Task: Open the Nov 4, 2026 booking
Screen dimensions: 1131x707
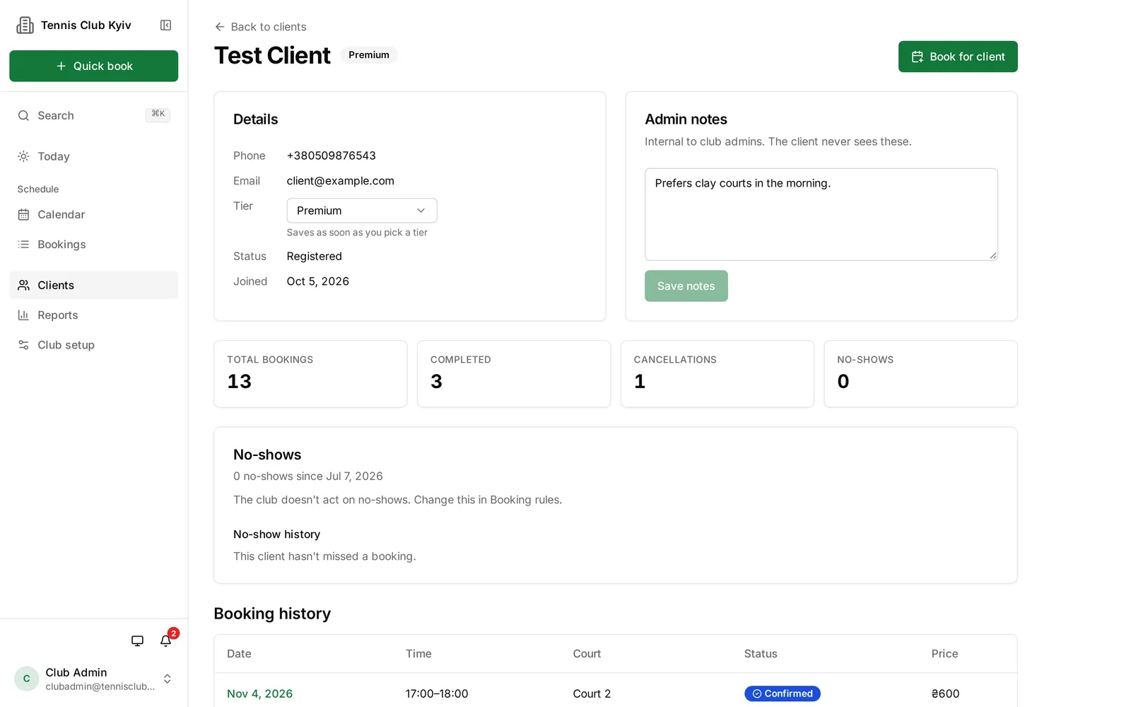Action: 259,694
